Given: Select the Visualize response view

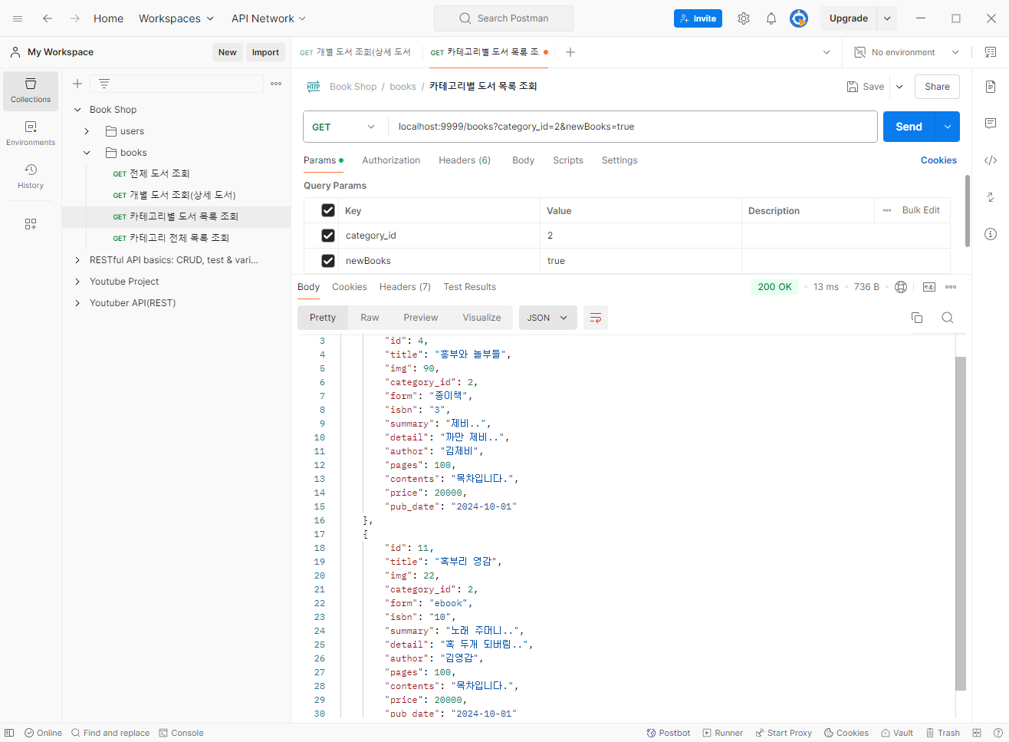Looking at the screenshot, I should [x=481, y=318].
